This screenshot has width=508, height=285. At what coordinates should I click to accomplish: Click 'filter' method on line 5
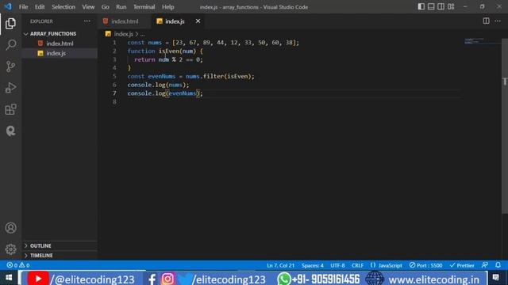tap(214, 76)
